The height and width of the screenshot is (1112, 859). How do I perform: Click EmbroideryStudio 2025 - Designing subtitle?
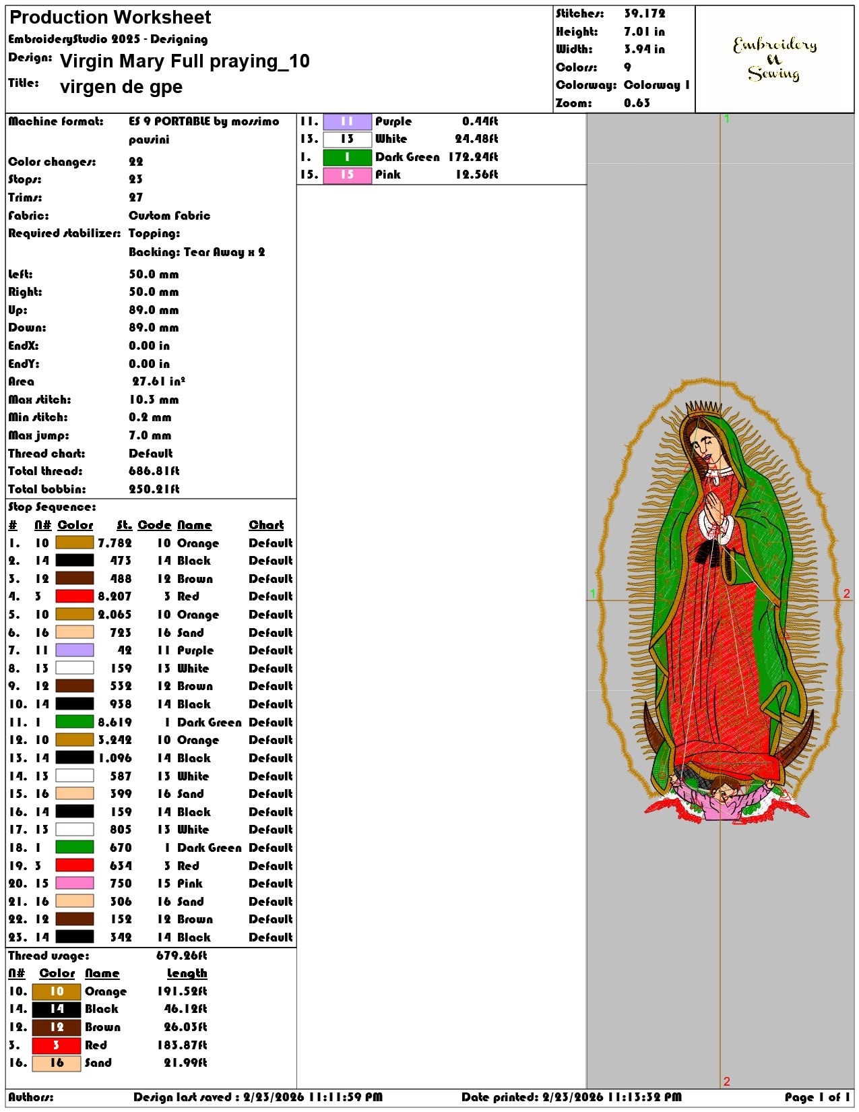click(108, 40)
